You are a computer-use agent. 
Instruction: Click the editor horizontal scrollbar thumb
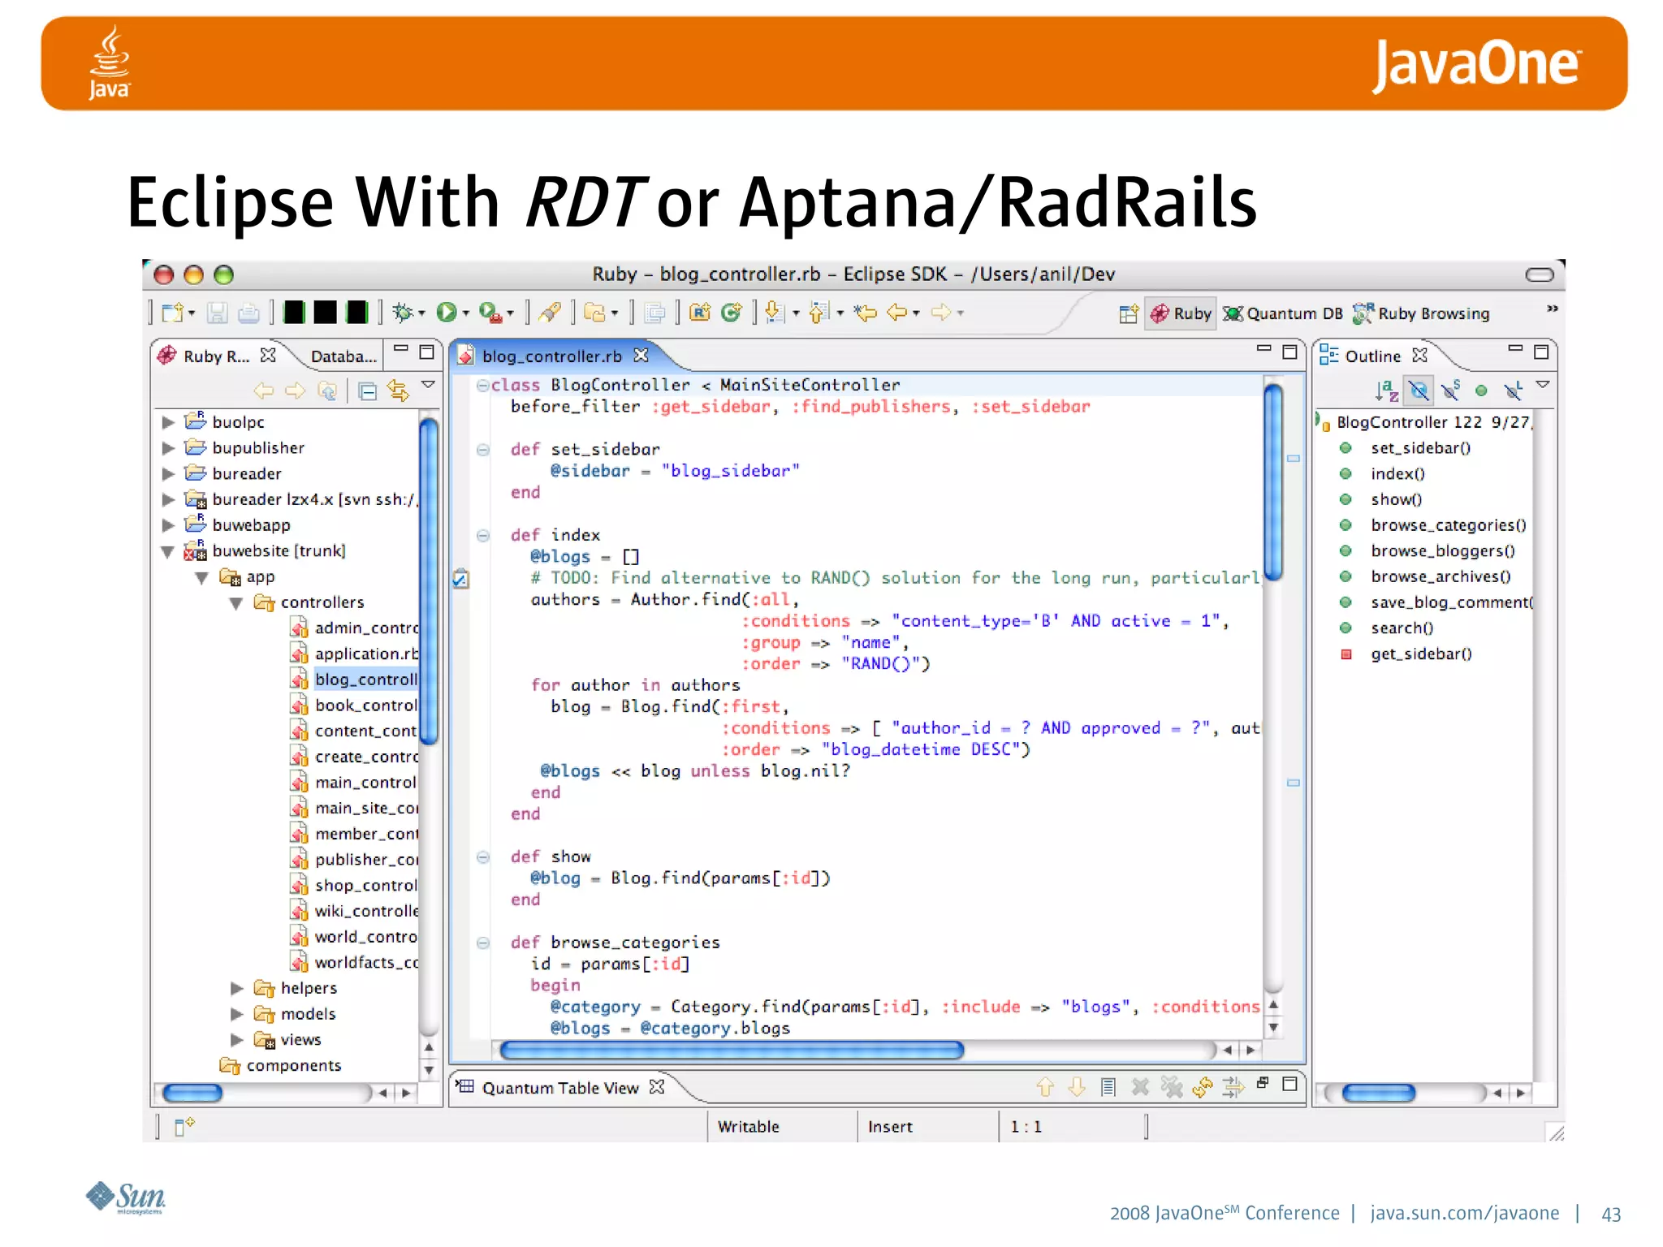click(x=731, y=1051)
